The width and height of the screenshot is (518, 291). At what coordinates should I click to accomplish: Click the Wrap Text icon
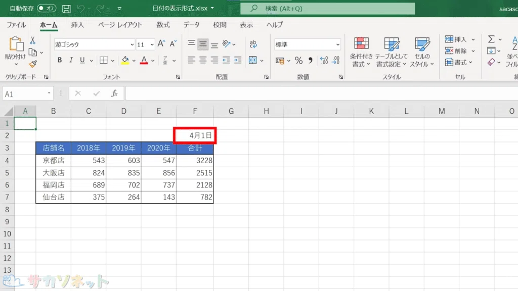click(253, 43)
